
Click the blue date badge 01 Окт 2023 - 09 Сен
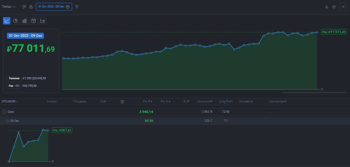tap(26, 36)
